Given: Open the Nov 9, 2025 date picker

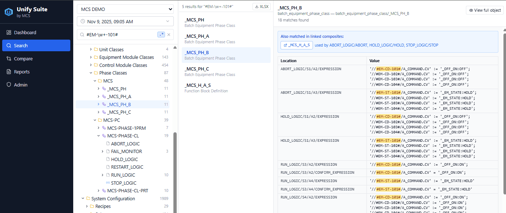Looking at the screenshot, I should pyautogui.click(x=125, y=21).
